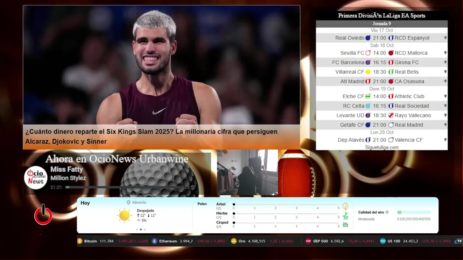463x260 pixels.
Task: Click the 'Sevilla FC' team name
Action: (352, 53)
